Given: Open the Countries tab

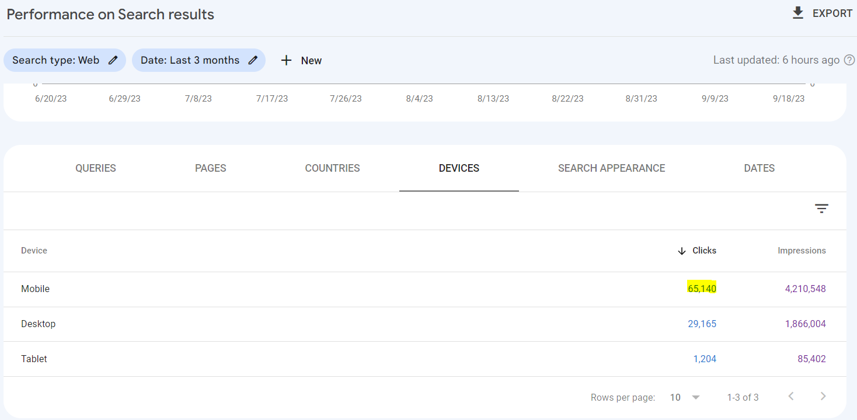Looking at the screenshot, I should 332,168.
